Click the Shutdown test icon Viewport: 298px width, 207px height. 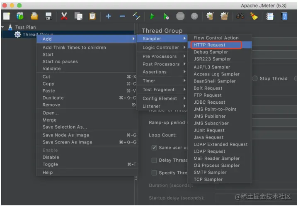click(194, 16)
